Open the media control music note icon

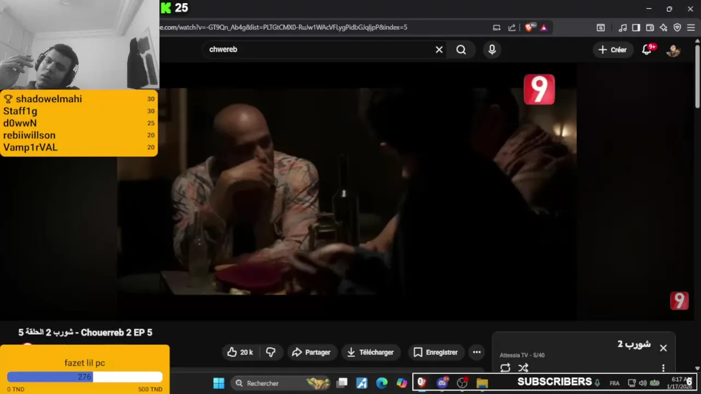tap(623, 27)
